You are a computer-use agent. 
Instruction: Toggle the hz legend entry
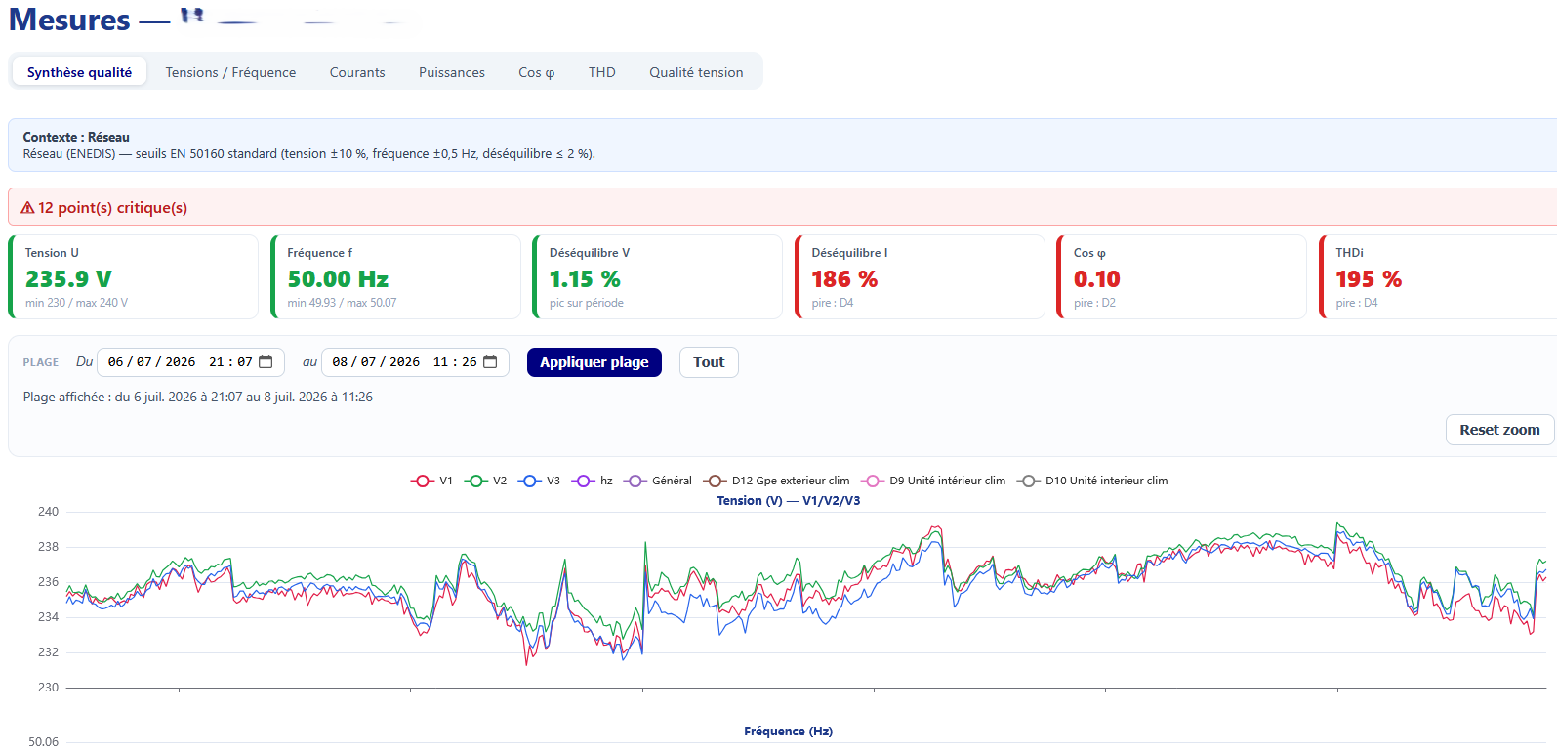tap(593, 481)
